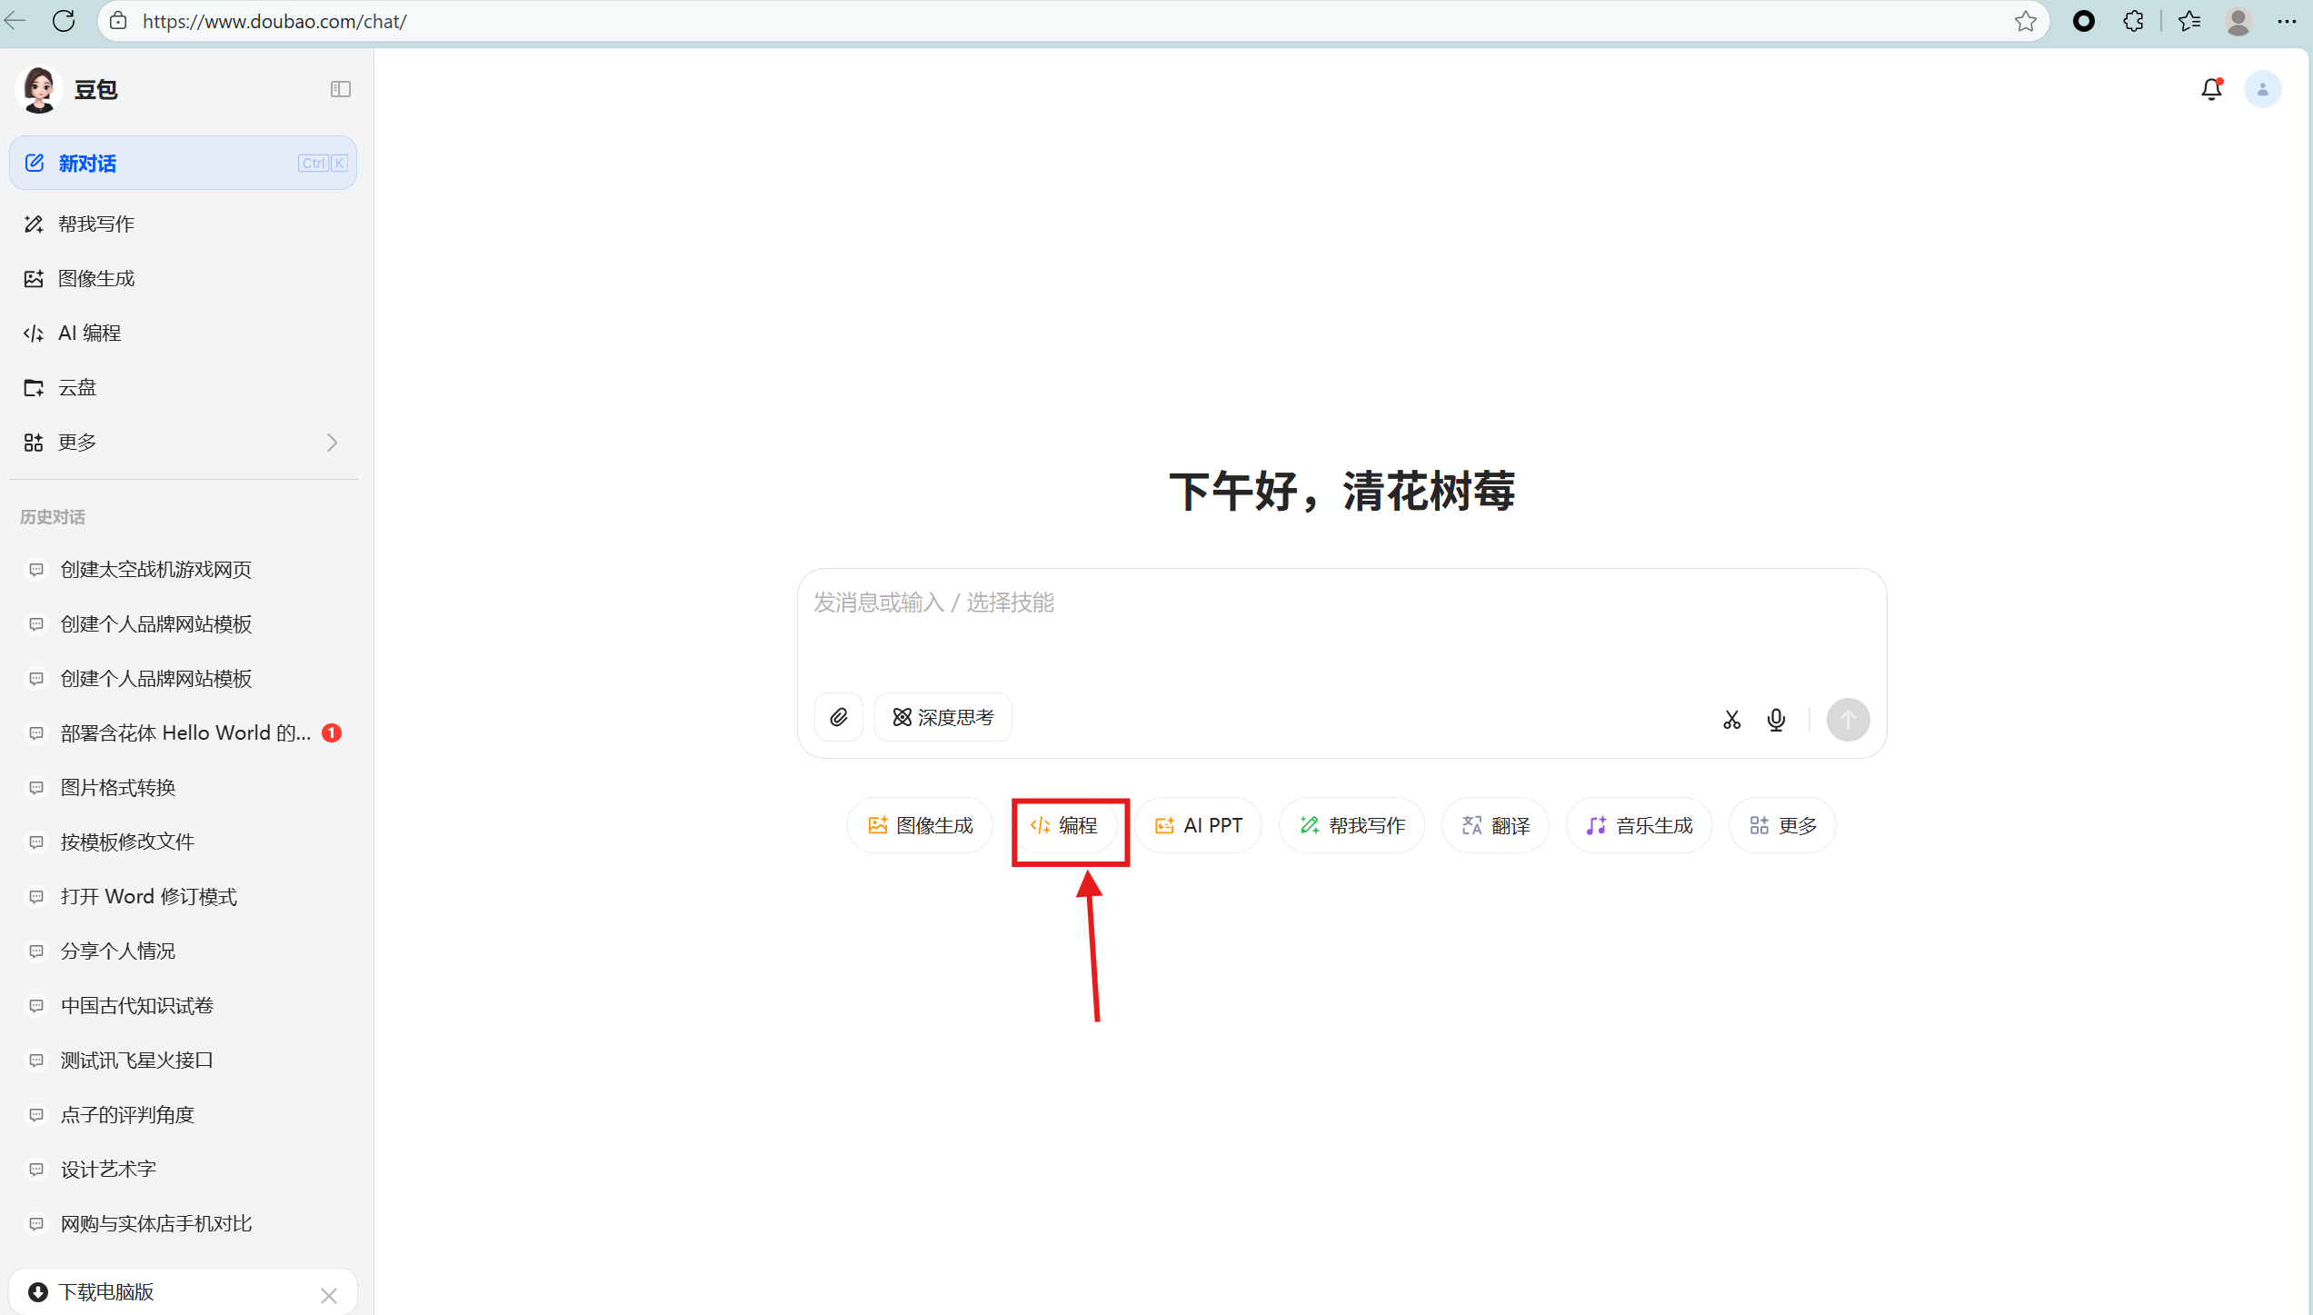Bookmark page with star icon
This screenshot has width=2313, height=1315.
click(2025, 21)
